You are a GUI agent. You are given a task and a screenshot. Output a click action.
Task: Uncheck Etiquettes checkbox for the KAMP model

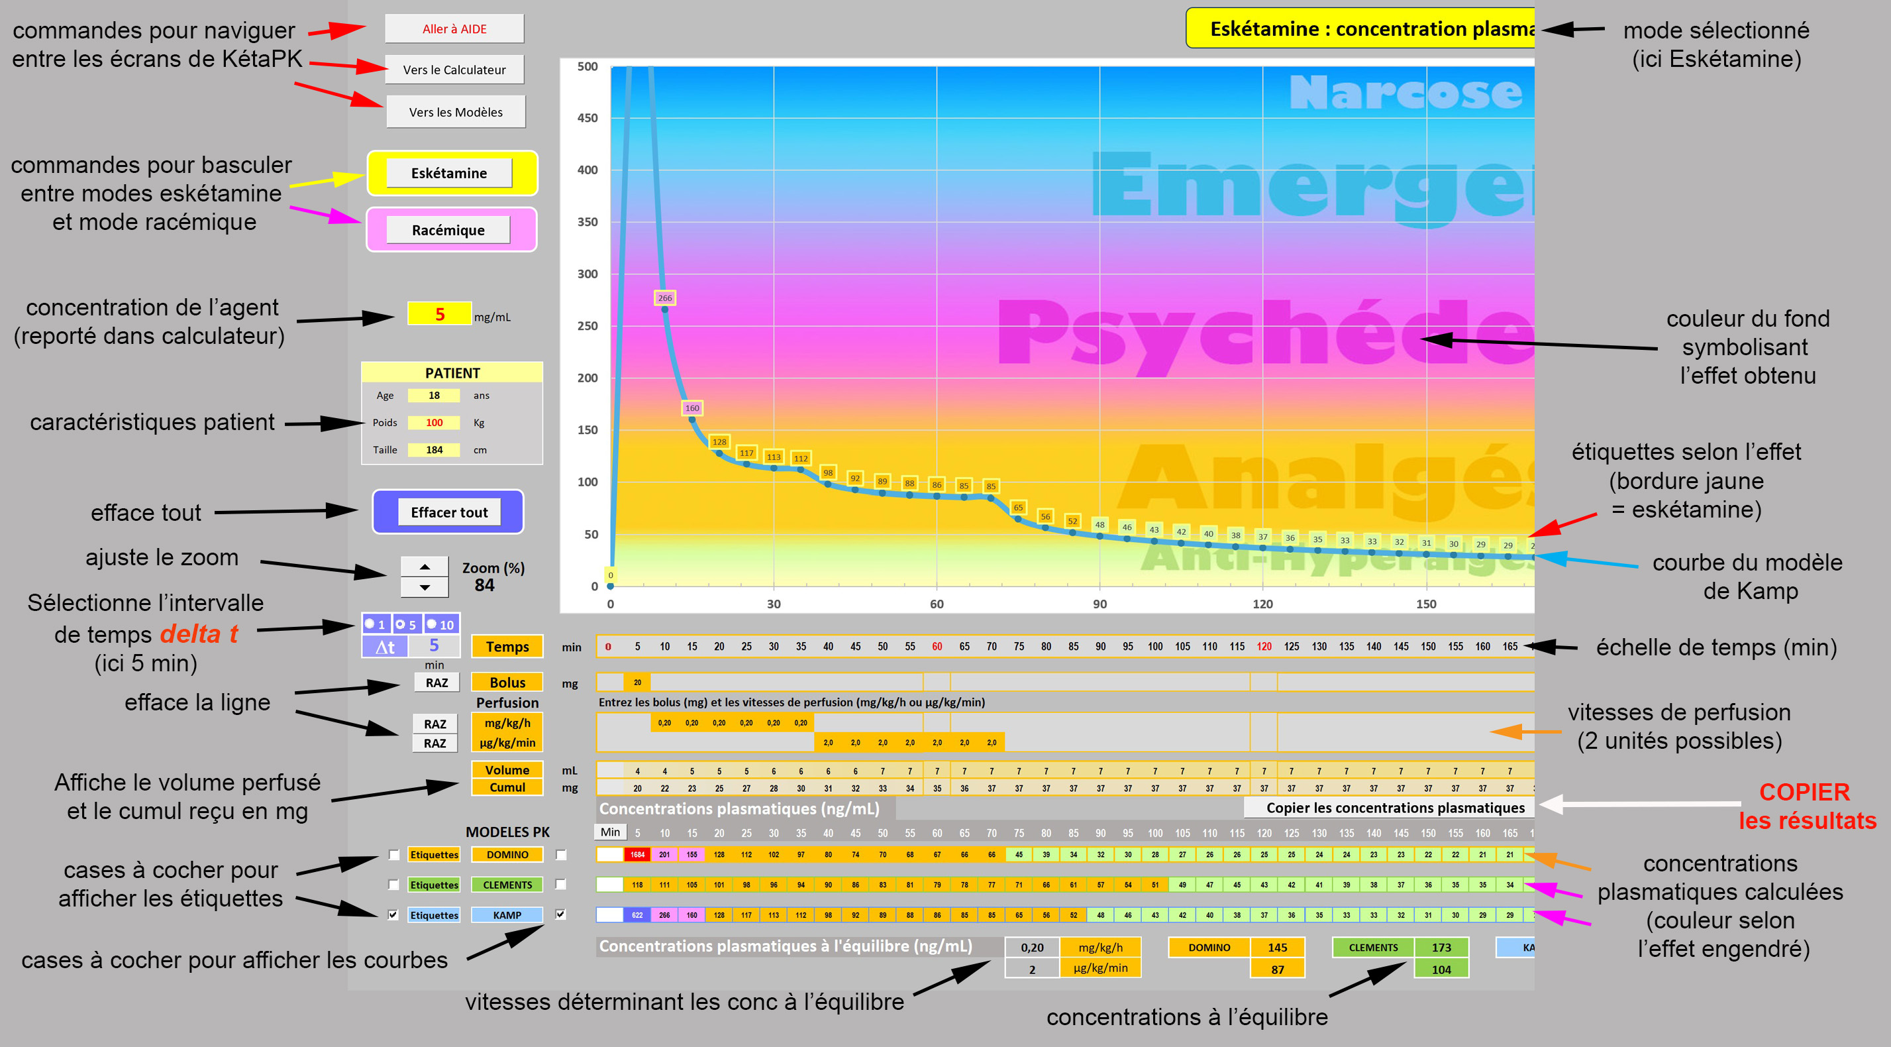(x=393, y=915)
